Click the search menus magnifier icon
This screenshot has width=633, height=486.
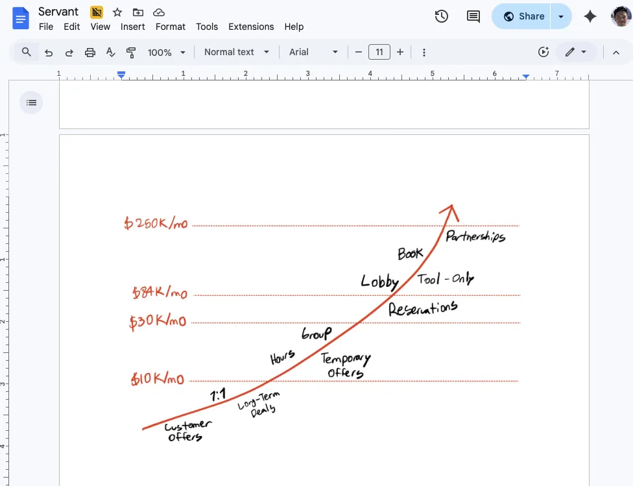tap(26, 52)
